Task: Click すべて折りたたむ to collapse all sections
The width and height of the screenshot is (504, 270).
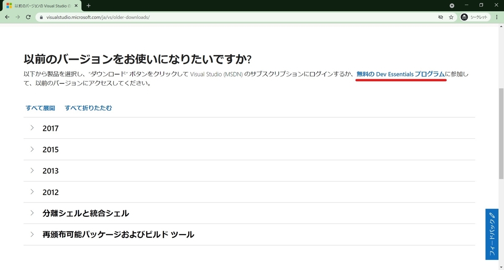Action: tap(88, 108)
